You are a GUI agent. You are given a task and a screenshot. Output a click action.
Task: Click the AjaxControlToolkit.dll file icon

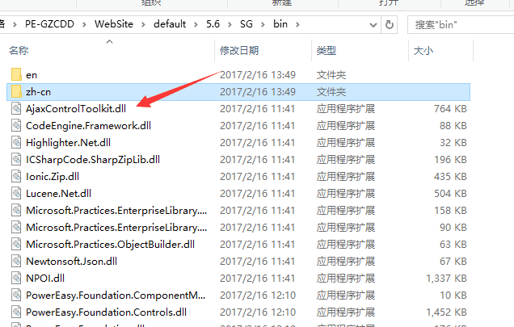(x=16, y=108)
